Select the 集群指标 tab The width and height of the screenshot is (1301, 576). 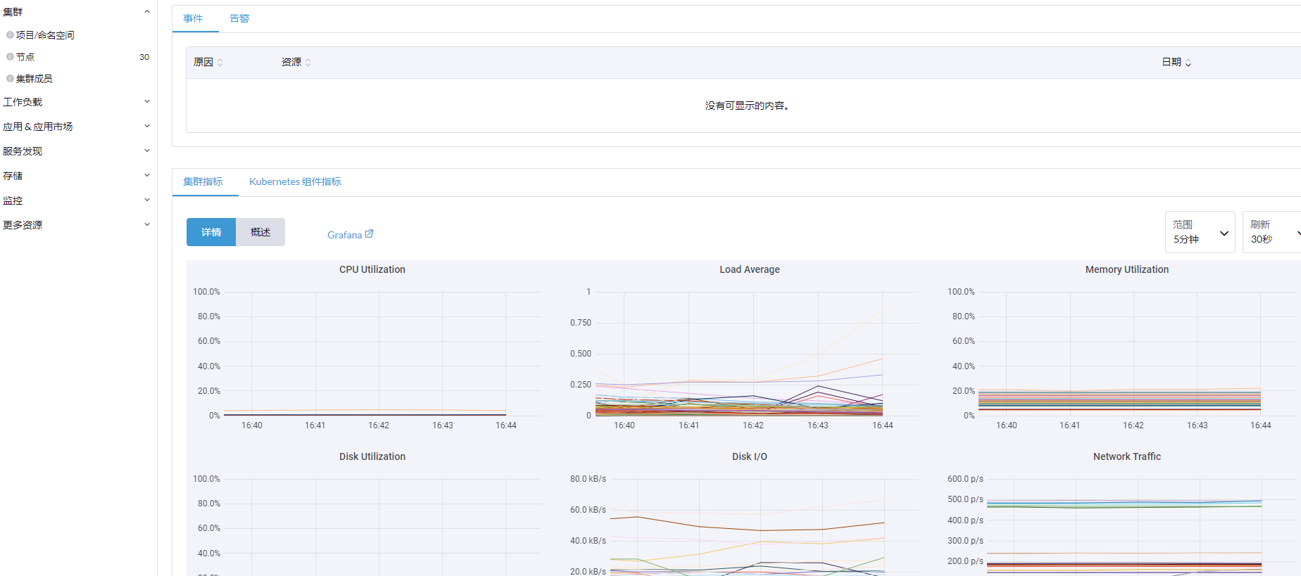coord(203,181)
